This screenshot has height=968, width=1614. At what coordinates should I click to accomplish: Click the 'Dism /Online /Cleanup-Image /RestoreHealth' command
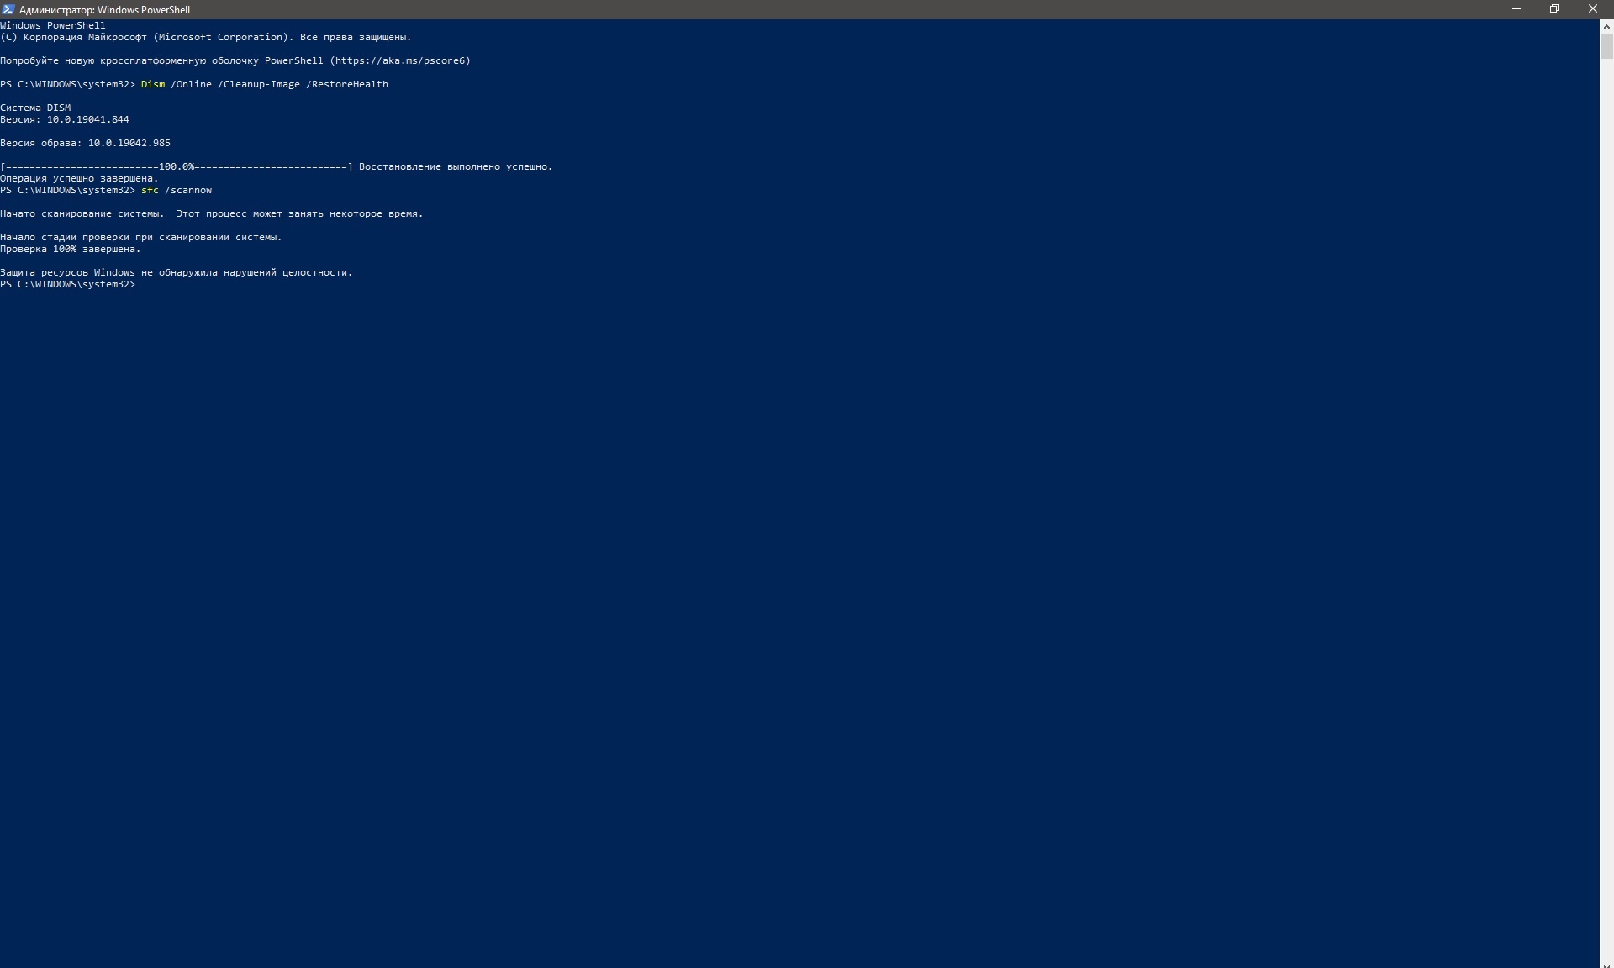[x=264, y=84]
